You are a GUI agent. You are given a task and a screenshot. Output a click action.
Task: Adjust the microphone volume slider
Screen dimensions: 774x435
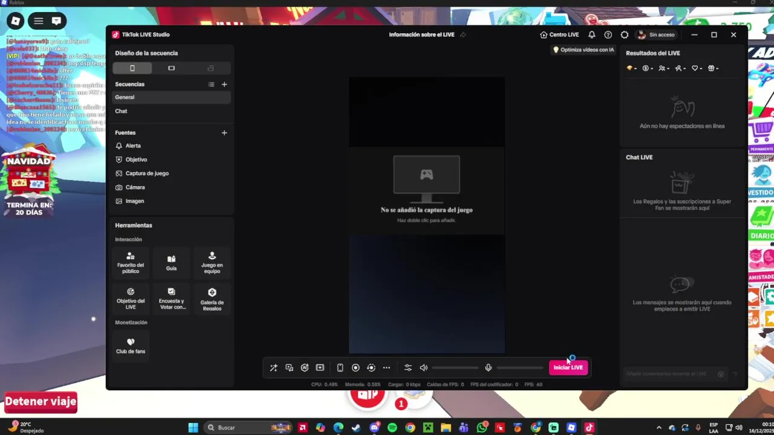520,368
